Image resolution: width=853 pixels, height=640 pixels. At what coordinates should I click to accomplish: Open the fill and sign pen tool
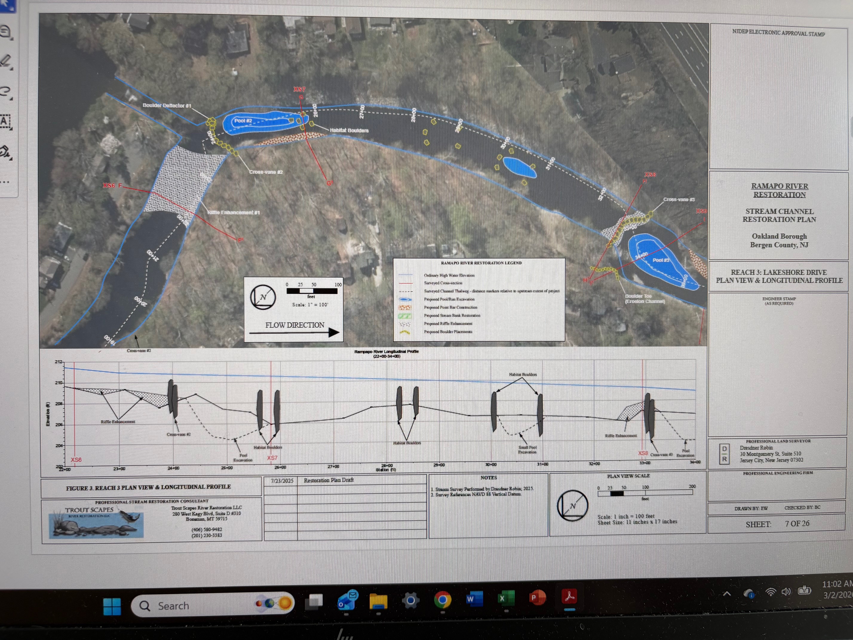[5, 151]
